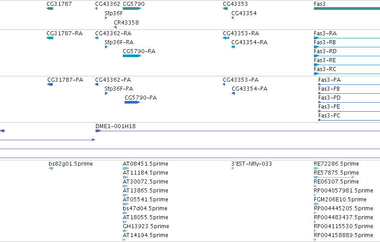Click the CG43354-RA transcript label

tap(249, 42)
